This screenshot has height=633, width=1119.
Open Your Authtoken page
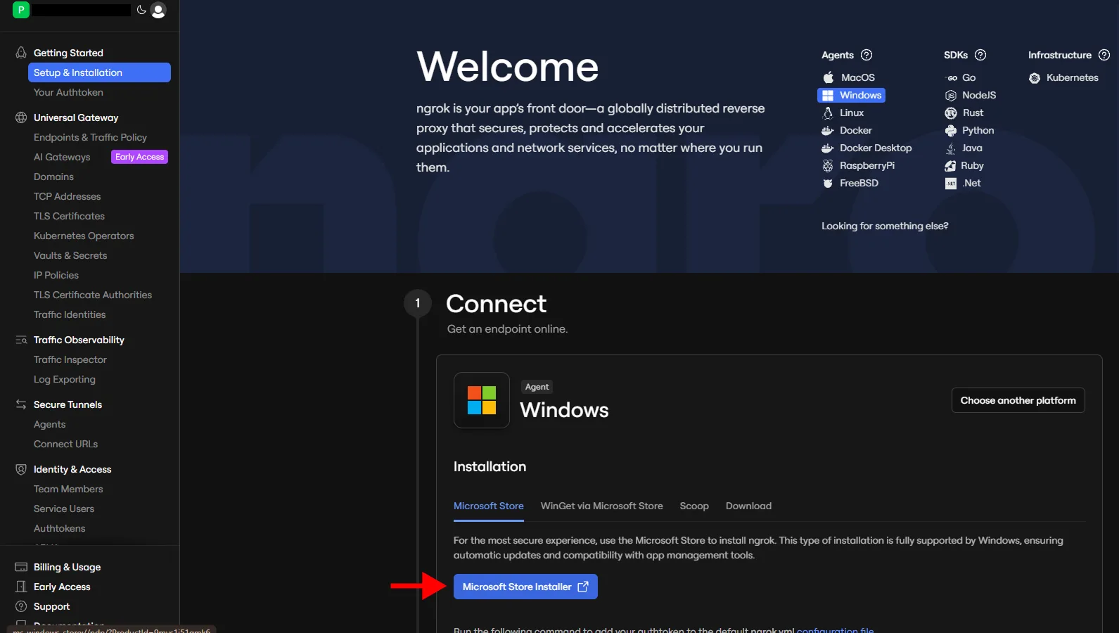[68, 92]
